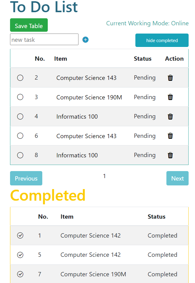195x283 pixels.
Task: Select the circle beside task 2
Action: pos(20,78)
